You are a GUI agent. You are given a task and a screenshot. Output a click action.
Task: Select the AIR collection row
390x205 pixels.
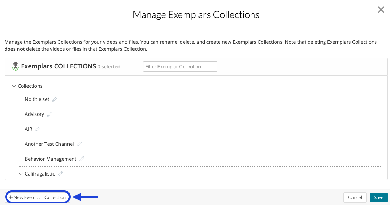pyautogui.click(x=29, y=129)
